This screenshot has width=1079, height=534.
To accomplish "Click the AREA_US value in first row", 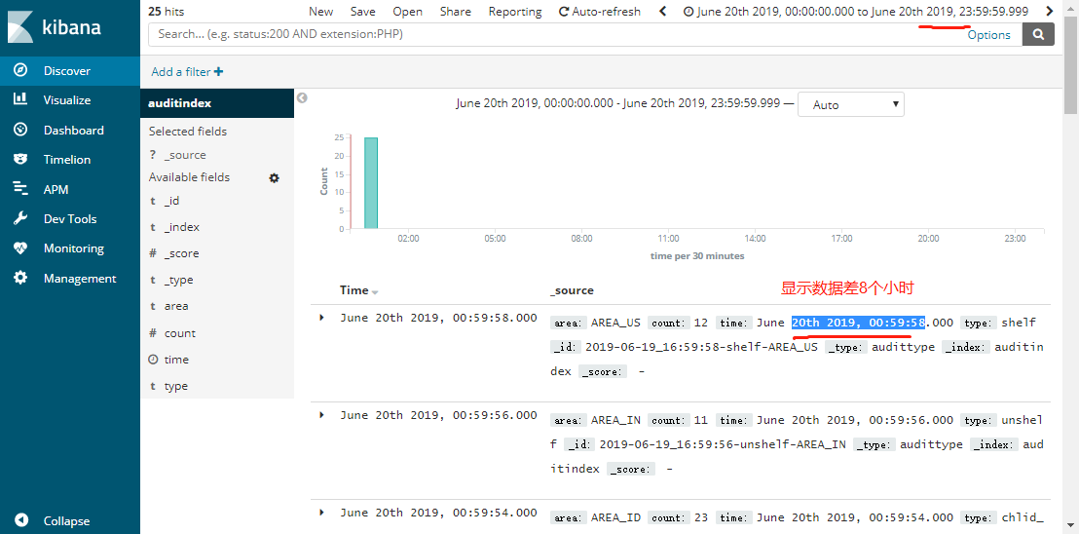I will tap(615, 323).
